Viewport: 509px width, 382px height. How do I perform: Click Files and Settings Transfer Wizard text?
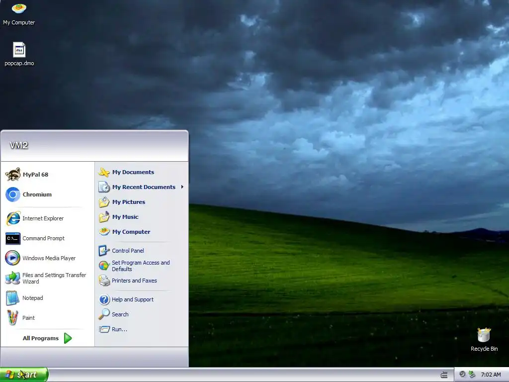tap(54, 278)
